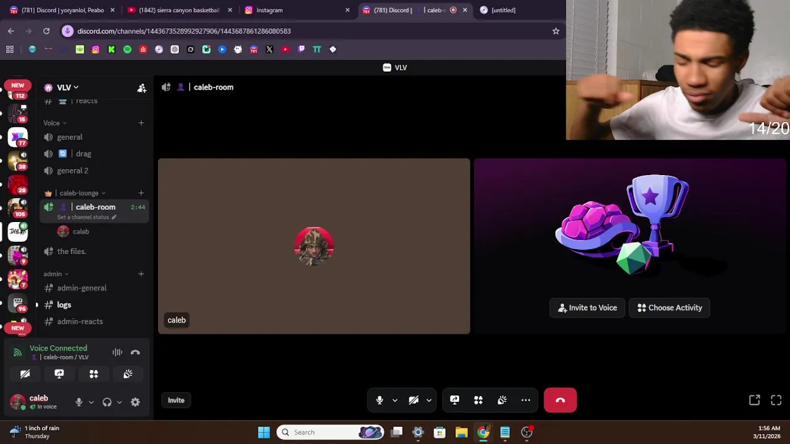Reload the page in browser
The width and height of the screenshot is (790, 444).
tap(46, 31)
